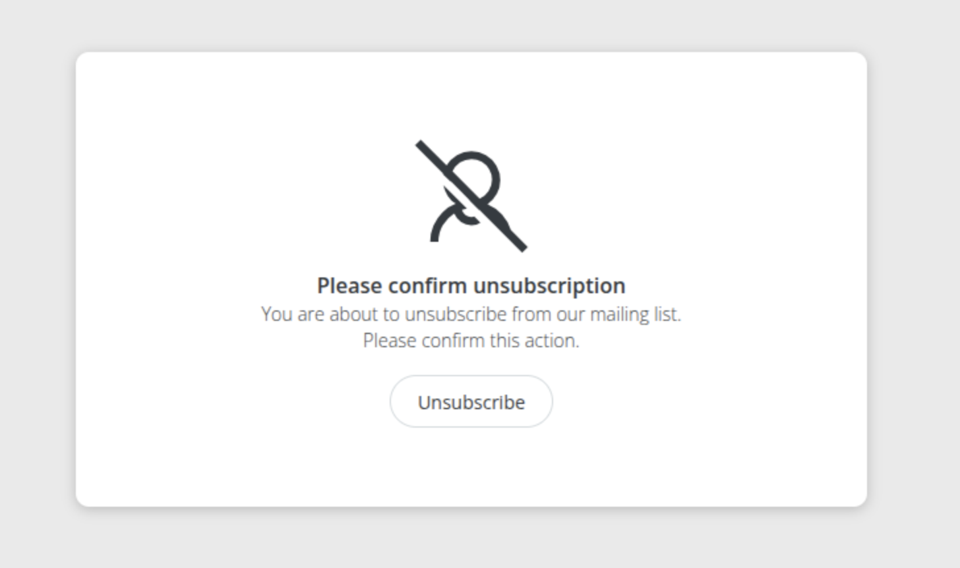Click the 'Please confirm this action.' text
This screenshot has height=568, width=960.
point(471,340)
